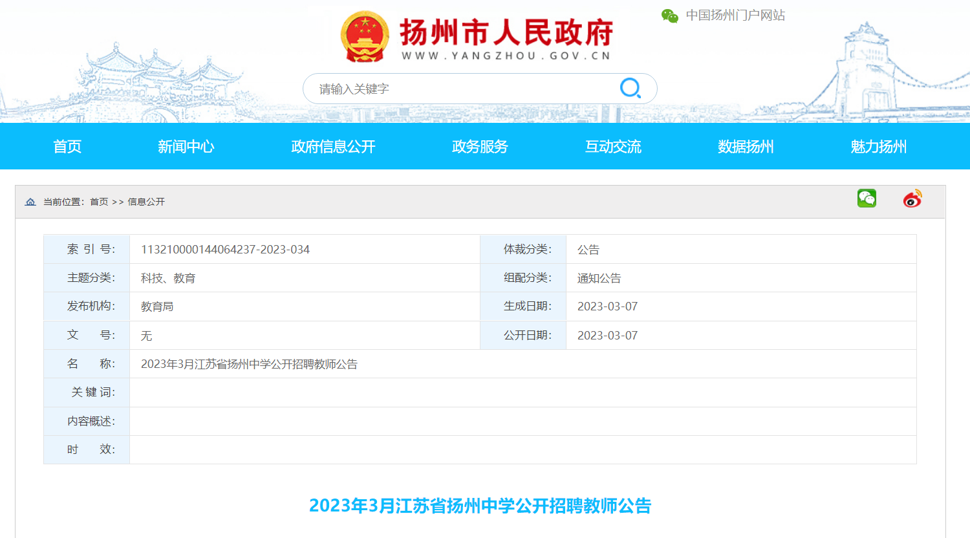Click the blue announcement headline title
970x538 pixels.
tap(480, 506)
